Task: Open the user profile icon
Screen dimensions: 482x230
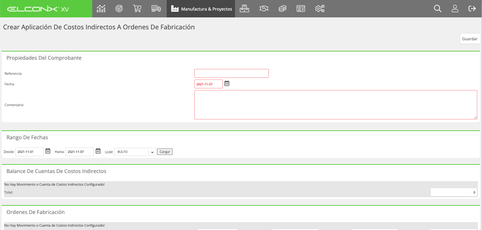Action: point(455,9)
